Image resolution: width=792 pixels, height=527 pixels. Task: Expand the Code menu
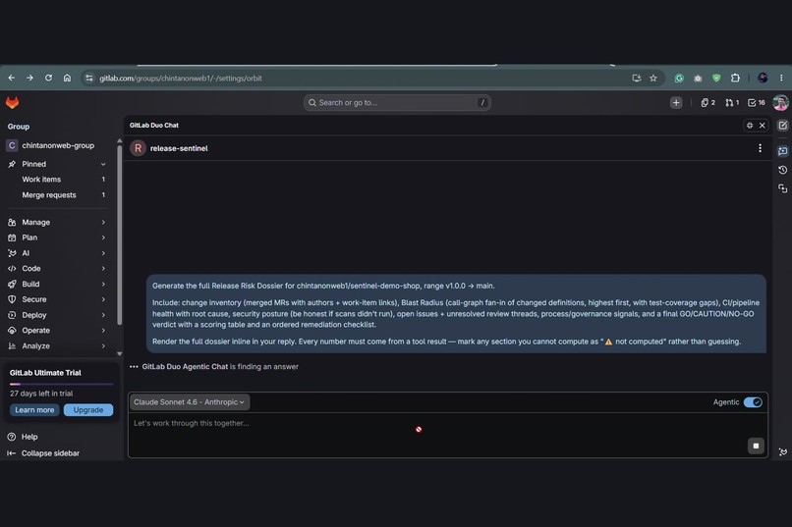pyautogui.click(x=57, y=269)
